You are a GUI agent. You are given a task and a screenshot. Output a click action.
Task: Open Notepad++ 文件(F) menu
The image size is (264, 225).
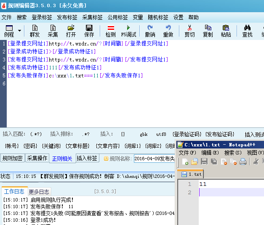pyautogui.click(x=187, y=153)
